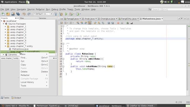Click the Clean and Build Project icon

61,14
